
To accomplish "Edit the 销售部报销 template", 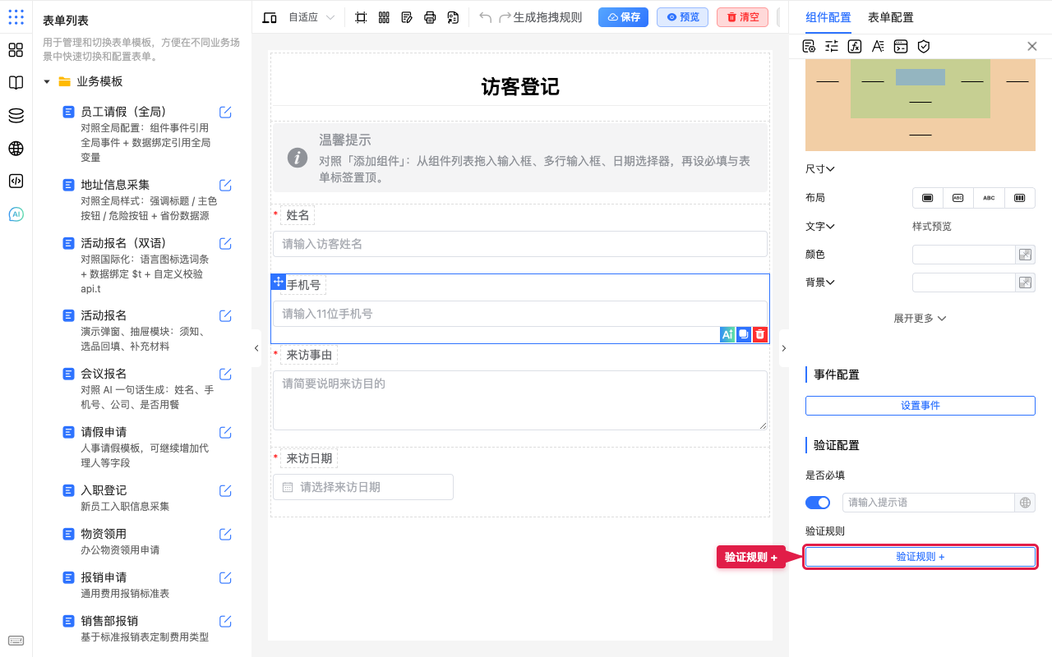I will coord(225,621).
